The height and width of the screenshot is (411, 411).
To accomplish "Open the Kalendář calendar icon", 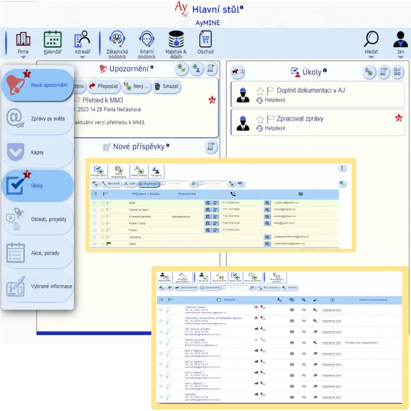I will tap(53, 40).
